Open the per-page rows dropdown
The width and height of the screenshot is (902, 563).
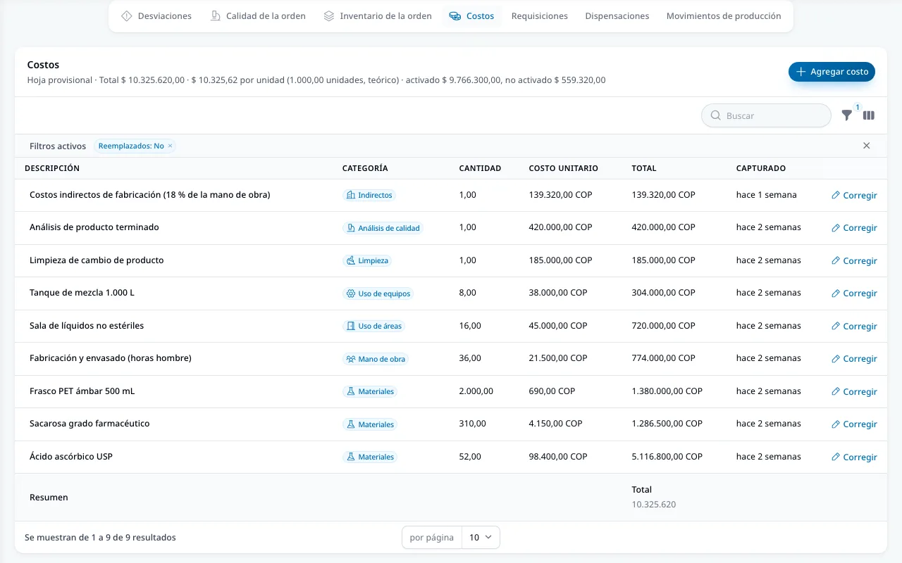pos(481,538)
